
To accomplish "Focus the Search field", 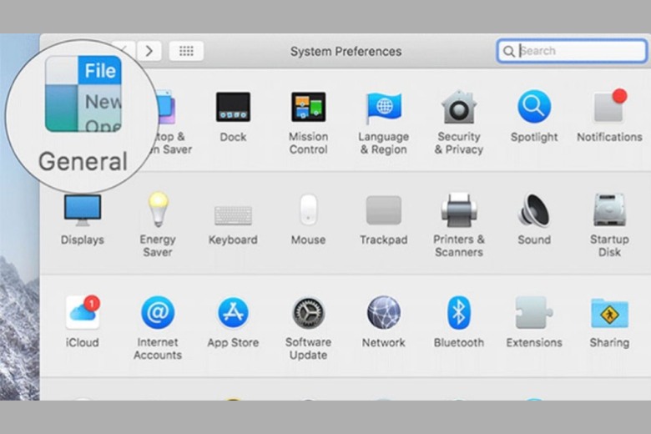I will point(572,51).
